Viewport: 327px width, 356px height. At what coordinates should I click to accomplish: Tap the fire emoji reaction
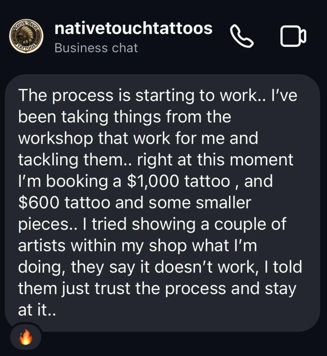point(26,337)
